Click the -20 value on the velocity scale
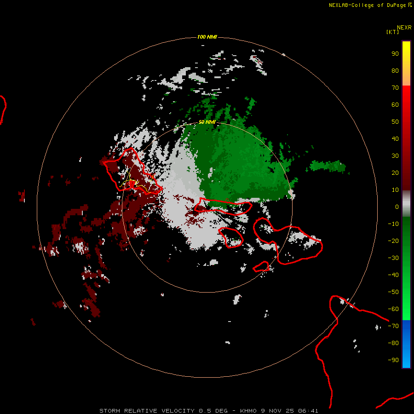The width and height of the screenshot is (414, 414). click(x=393, y=241)
